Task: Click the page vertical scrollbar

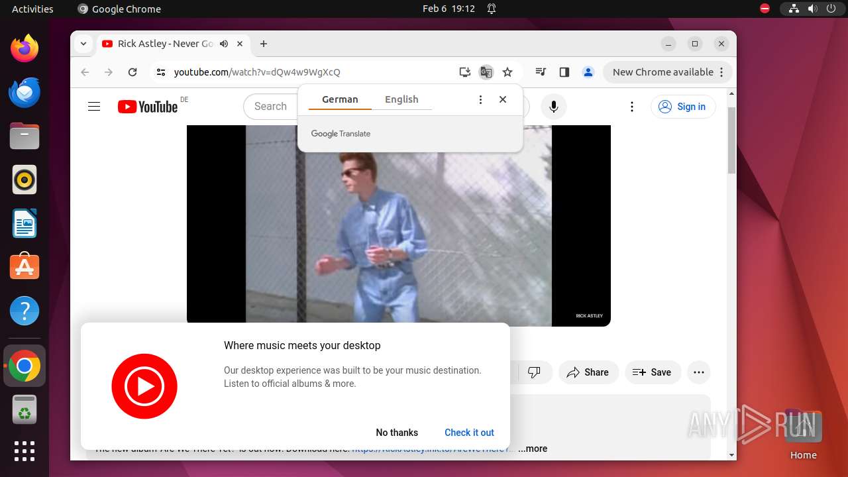Action: click(x=732, y=139)
